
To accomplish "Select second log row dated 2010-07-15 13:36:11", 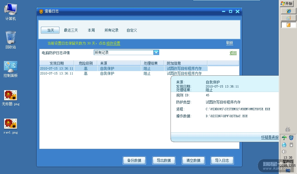I will 124,73.
